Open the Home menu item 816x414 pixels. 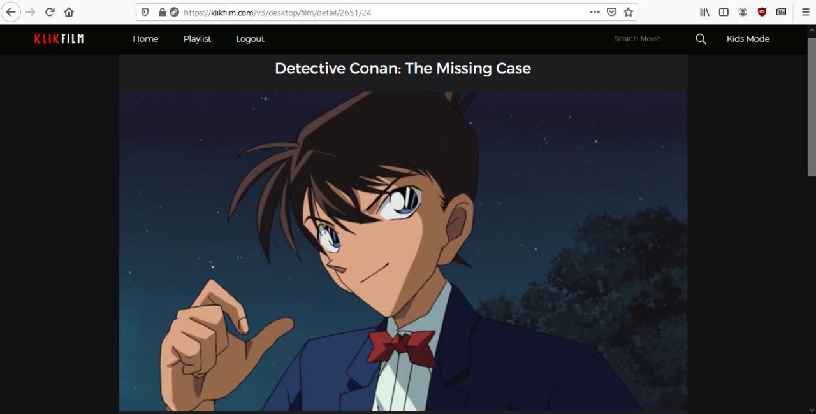145,39
